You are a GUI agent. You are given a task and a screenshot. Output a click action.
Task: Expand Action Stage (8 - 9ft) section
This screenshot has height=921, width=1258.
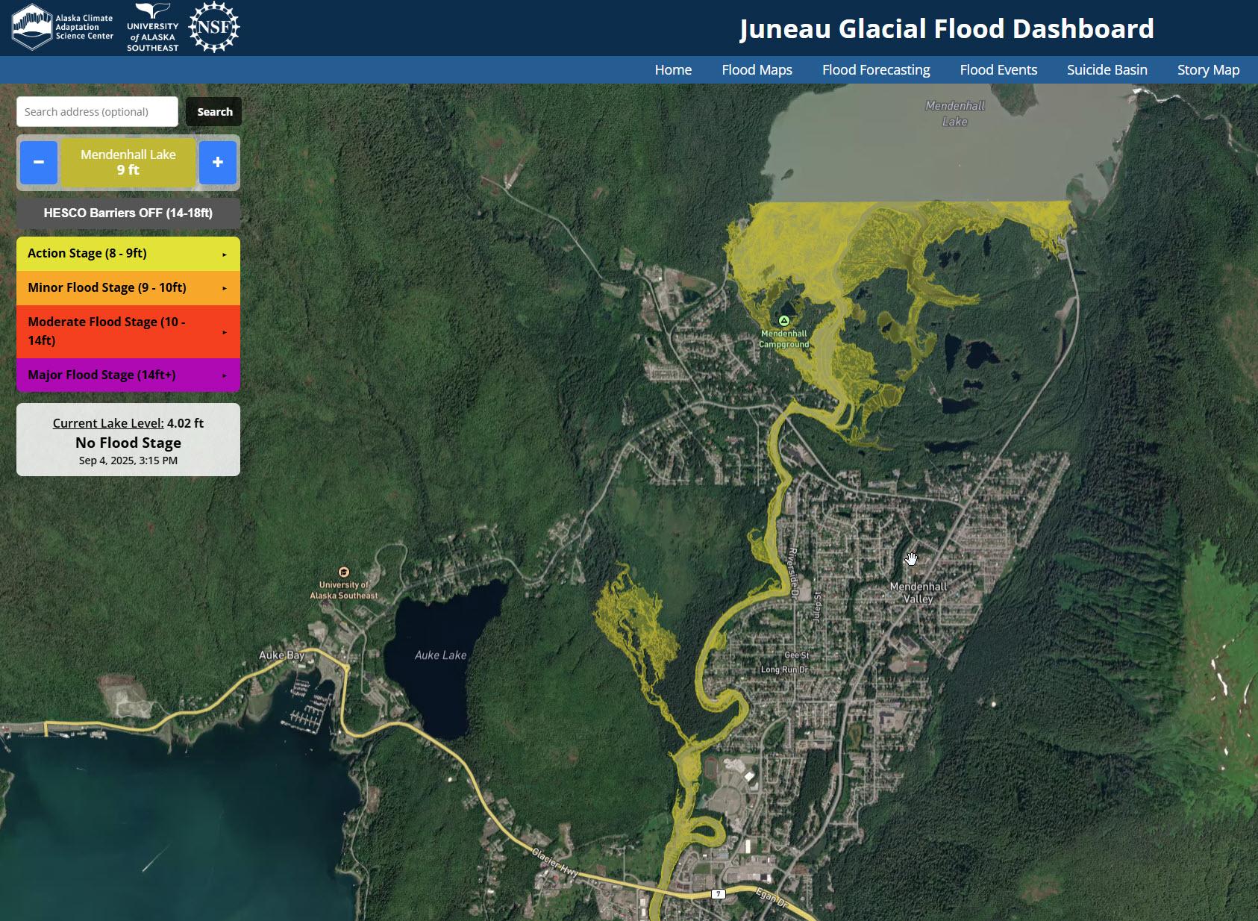[x=128, y=254]
